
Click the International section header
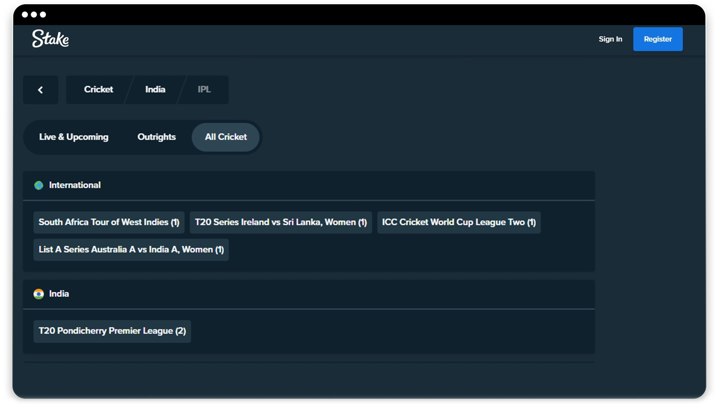(75, 185)
